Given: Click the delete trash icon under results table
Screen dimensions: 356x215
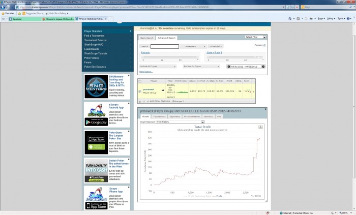Looking at the screenshot, I should [140, 101].
